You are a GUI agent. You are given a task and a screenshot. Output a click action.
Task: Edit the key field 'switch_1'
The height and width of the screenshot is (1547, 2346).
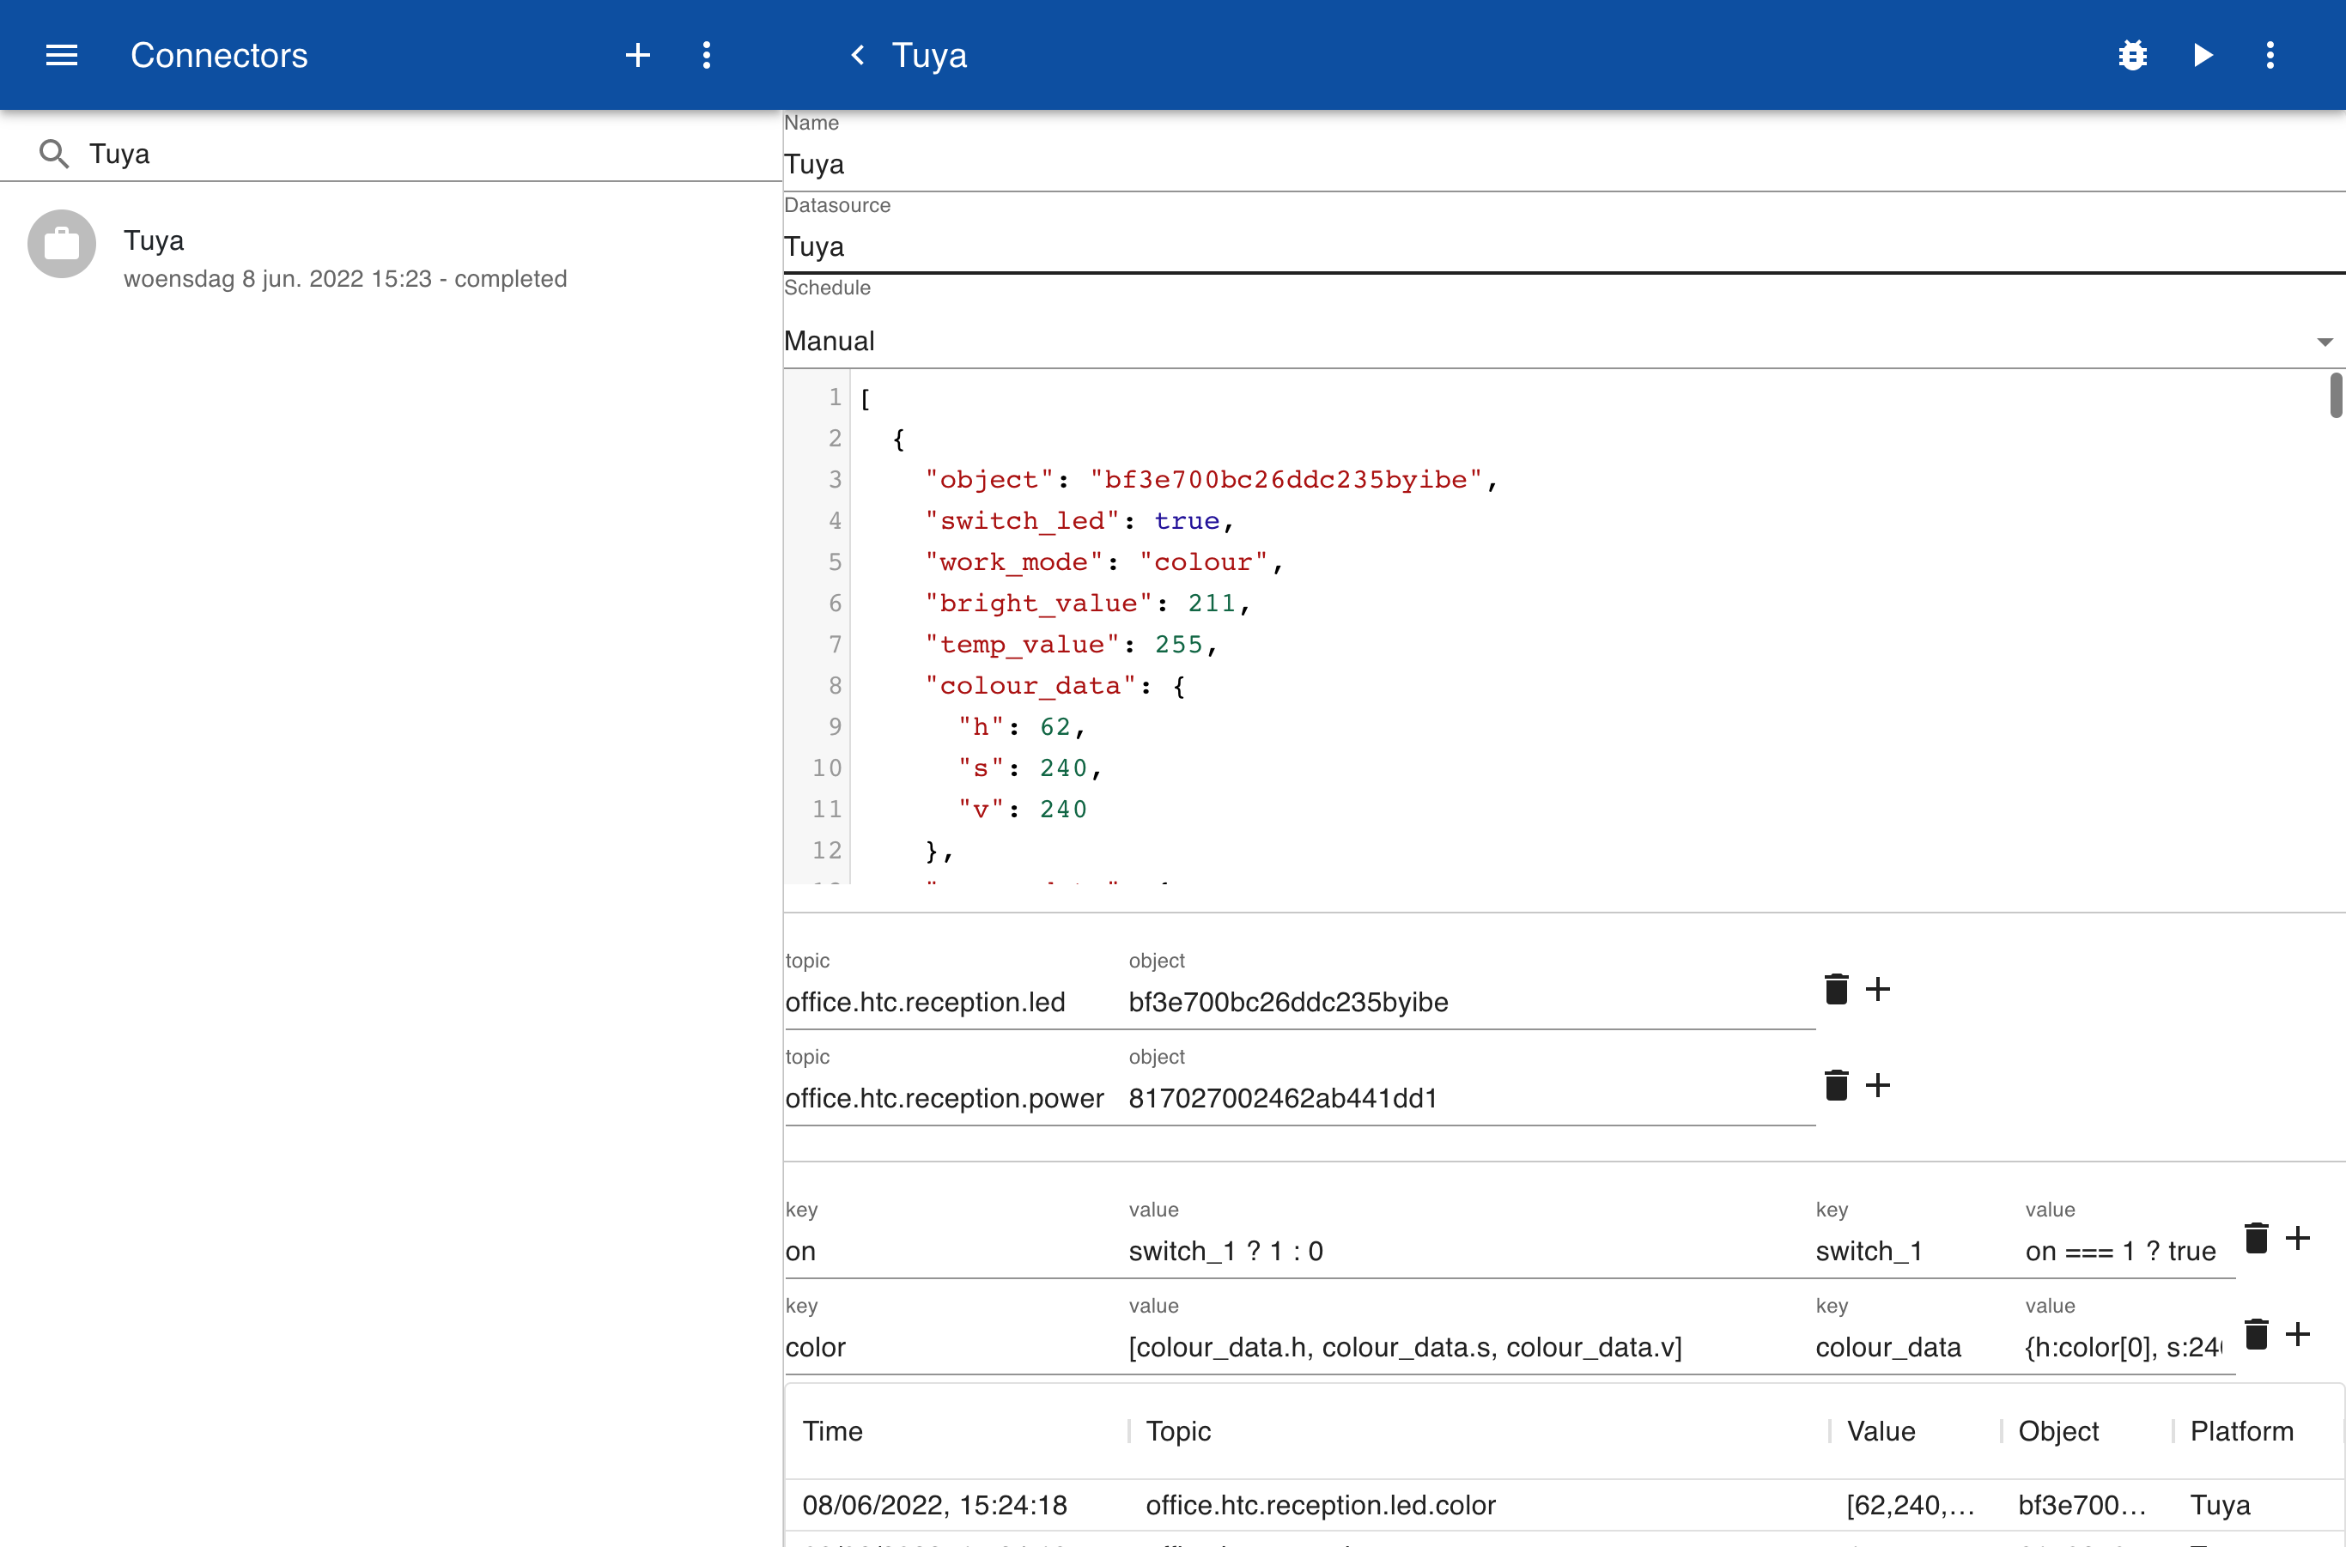point(1919,1251)
